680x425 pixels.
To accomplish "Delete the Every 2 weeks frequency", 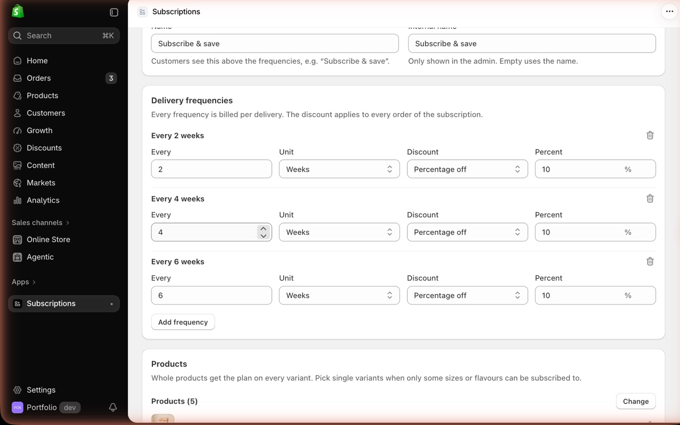I will pyautogui.click(x=650, y=135).
